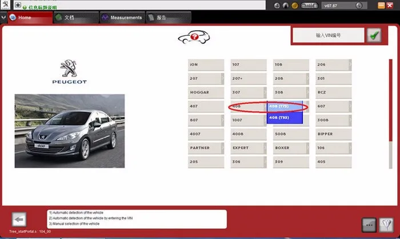Click the yellow round status icon

(295, 6)
